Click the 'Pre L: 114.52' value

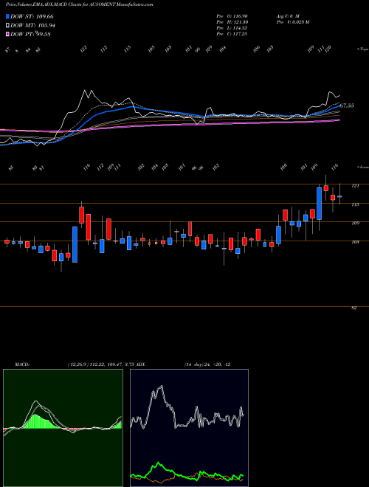point(232,28)
